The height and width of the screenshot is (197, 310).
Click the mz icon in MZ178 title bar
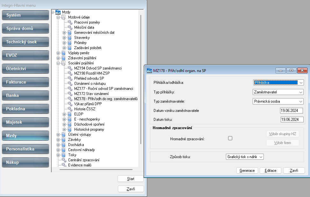point(149,71)
